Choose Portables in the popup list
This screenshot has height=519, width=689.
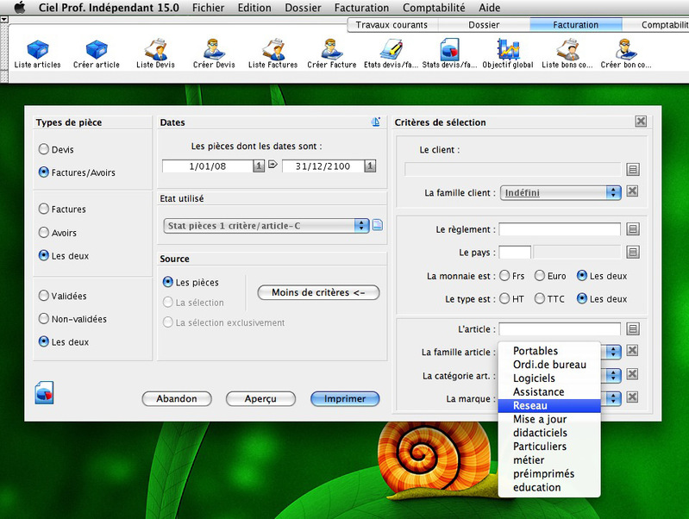point(549,351)
